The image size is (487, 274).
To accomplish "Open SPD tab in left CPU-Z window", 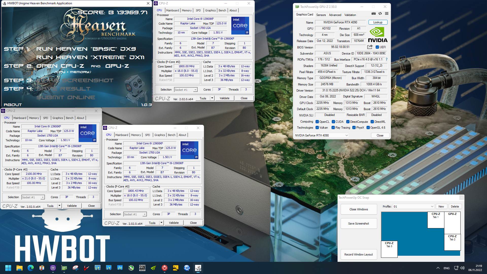I will [45, 118].
